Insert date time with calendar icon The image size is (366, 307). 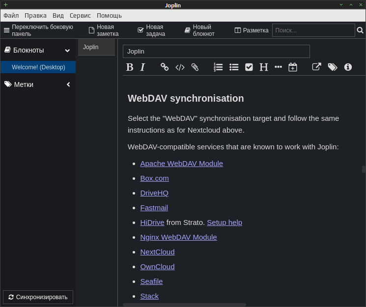pos(293,67)
